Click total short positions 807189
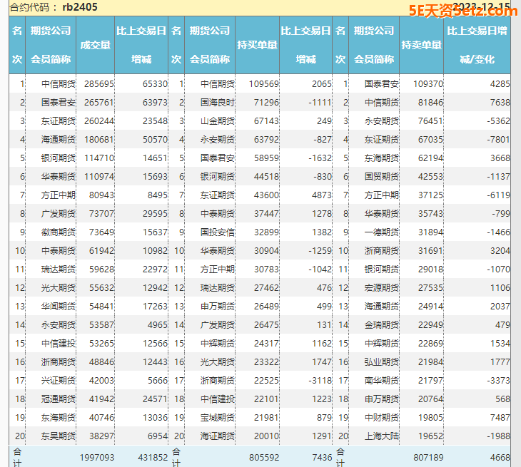The image size is (521, 467). (x=428, y=458)
